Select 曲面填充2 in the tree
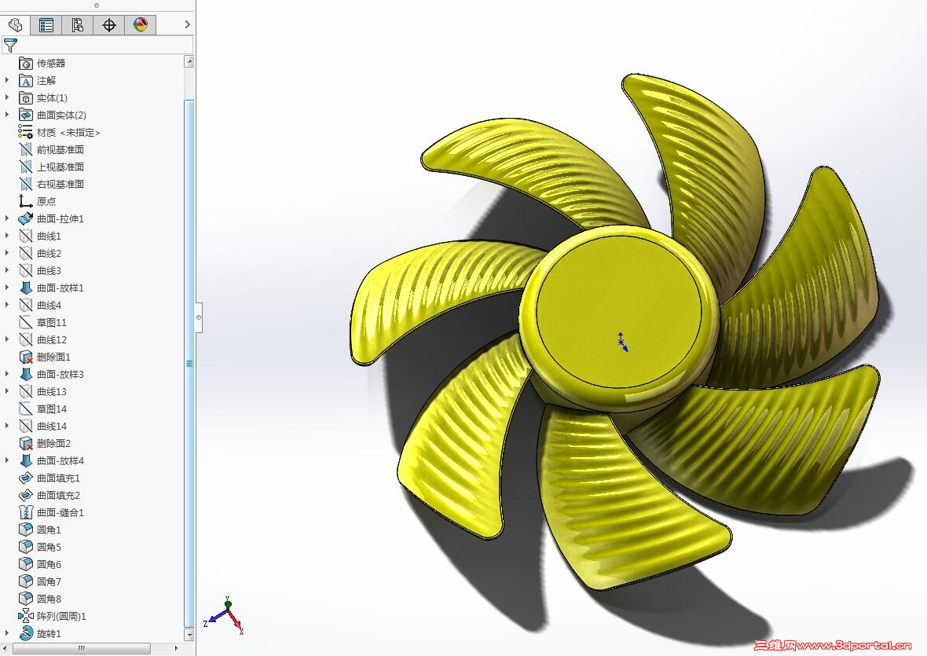Viewport: 927px width, 656px height. coord(58,495)
